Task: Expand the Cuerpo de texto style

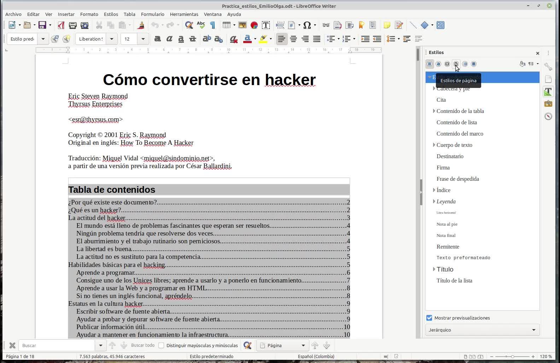Action: click(434, 145)
